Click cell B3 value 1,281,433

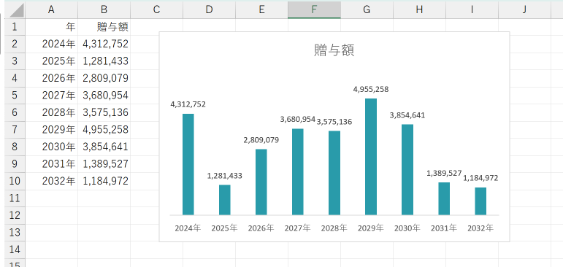[x=104, y=61]
